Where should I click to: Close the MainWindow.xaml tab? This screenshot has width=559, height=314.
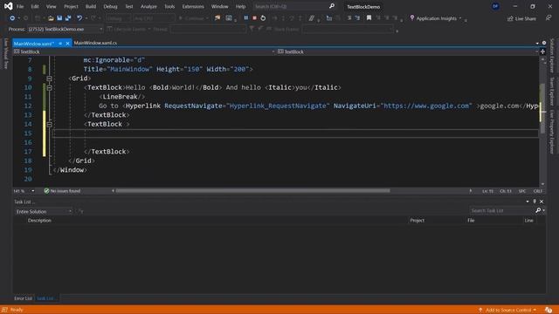pyautogui.click(x=67, y=44)
